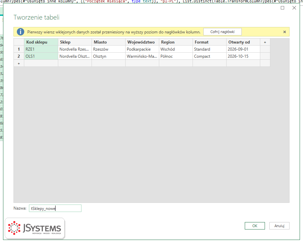303x243 pixels.
Task: Click the cell with Warmińsko-Ma... text
Action: point(142,56)
